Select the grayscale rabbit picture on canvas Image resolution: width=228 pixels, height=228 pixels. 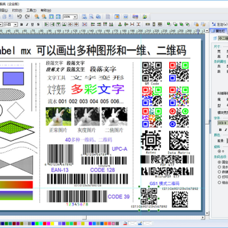[x=87, y=117]
